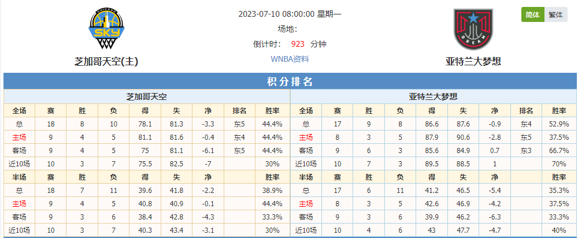Click Chicago half-time allowed 41.8

pos(176,191)
